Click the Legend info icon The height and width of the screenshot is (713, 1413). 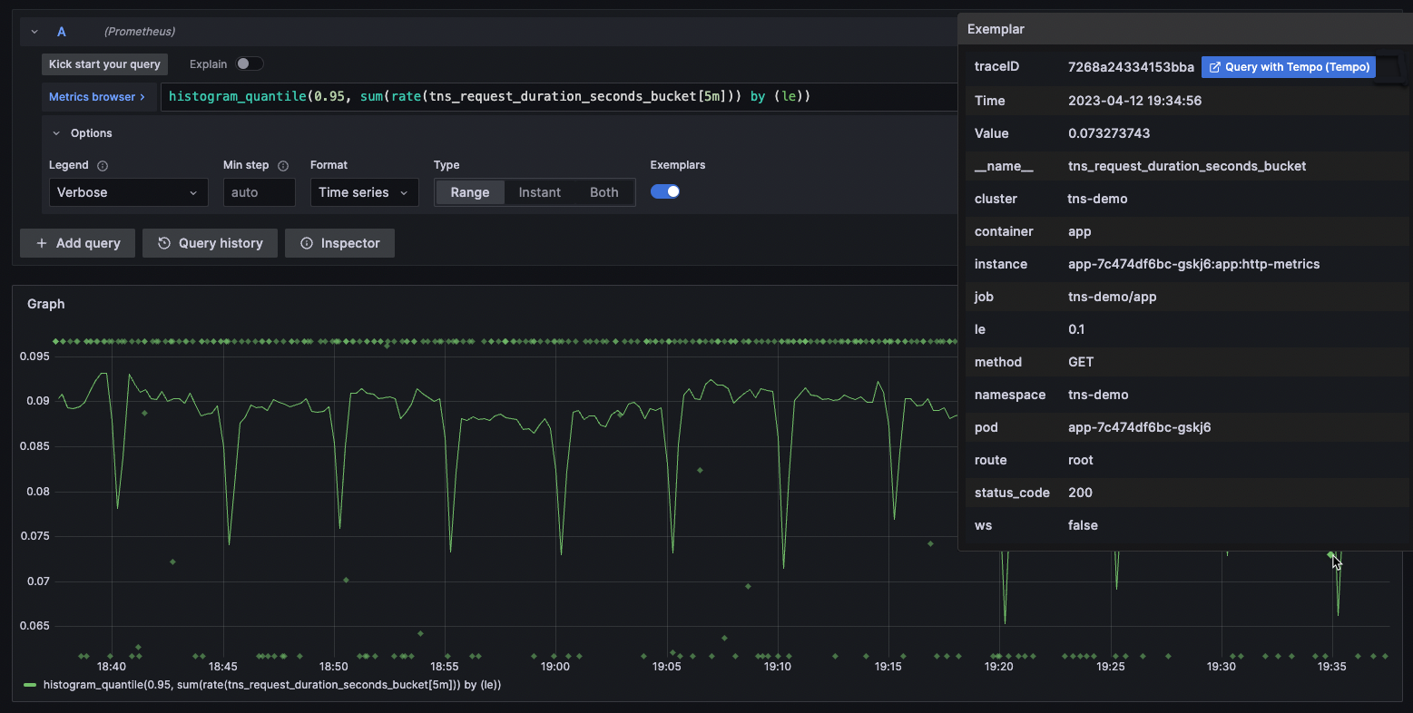click(x=103, y=166)
